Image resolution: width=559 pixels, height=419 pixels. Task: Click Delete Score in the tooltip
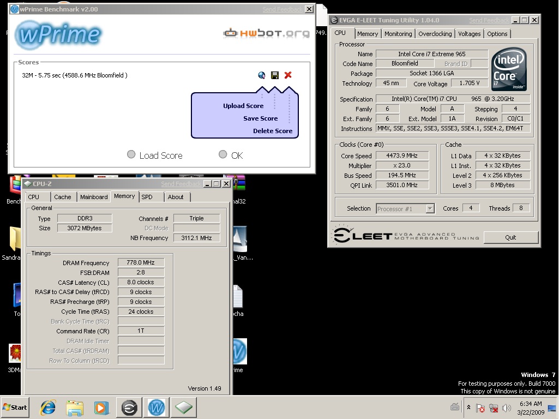click(273, 131)
